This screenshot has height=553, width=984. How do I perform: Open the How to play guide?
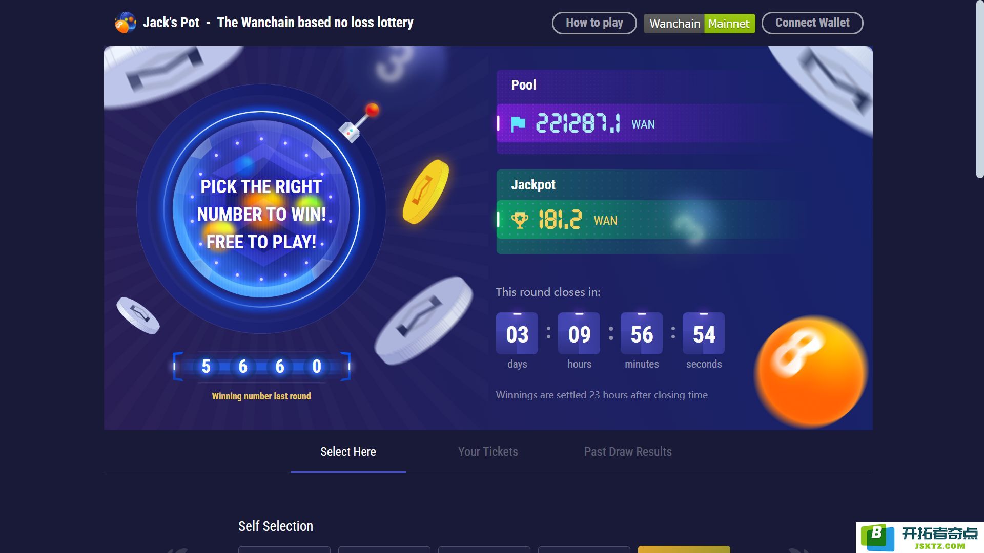coord(594,23)
